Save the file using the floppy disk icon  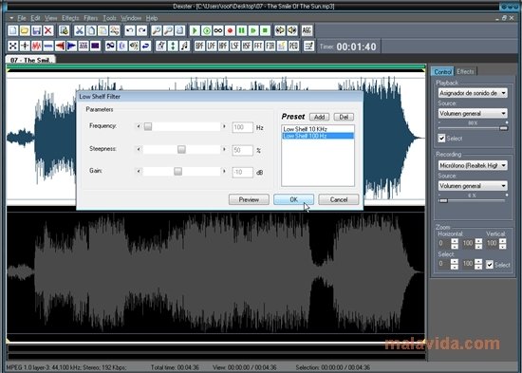point(37,30)
